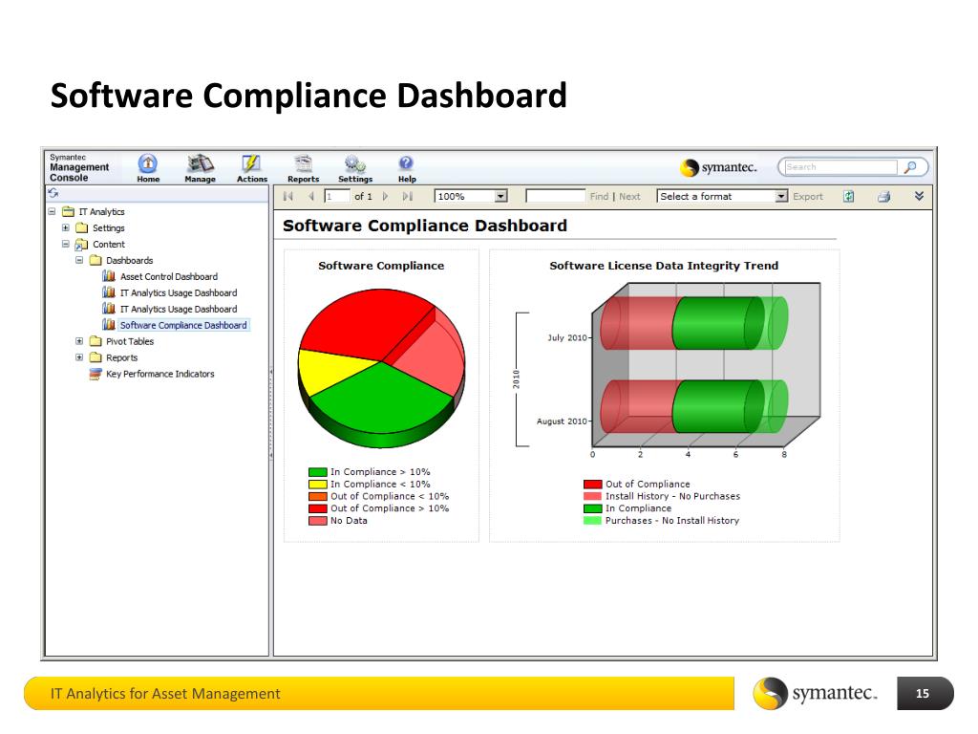
Task: Open the Help menu
Action: (x=407, y=168)
